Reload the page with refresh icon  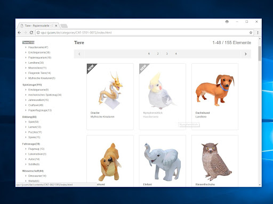click(31, 32)
